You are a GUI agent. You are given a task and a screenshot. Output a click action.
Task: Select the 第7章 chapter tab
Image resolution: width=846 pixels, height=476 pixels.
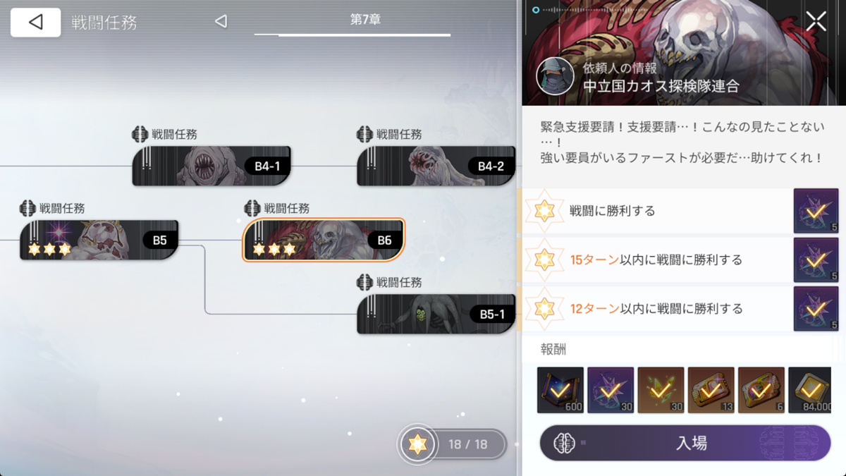[365, 20]
